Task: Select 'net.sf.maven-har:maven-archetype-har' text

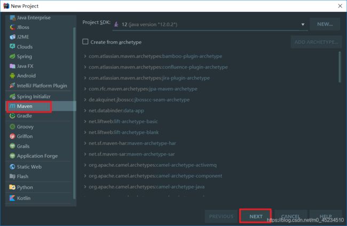Action: [x=132, y=143]
